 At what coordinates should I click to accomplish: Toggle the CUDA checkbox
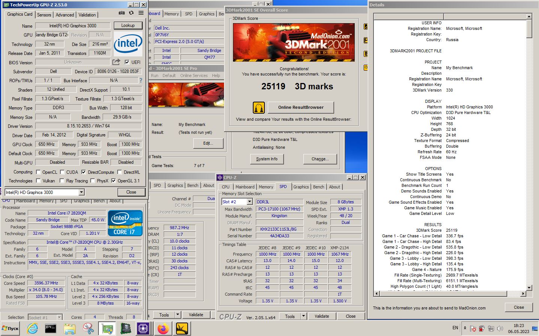[62, 172]
